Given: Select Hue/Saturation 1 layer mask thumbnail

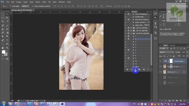Looking at the screenshot, I should tap(171, 61).
